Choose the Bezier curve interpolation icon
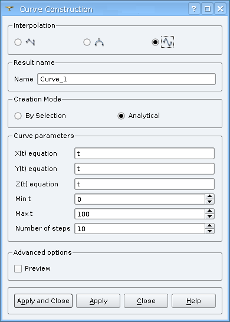 [99, 42]
